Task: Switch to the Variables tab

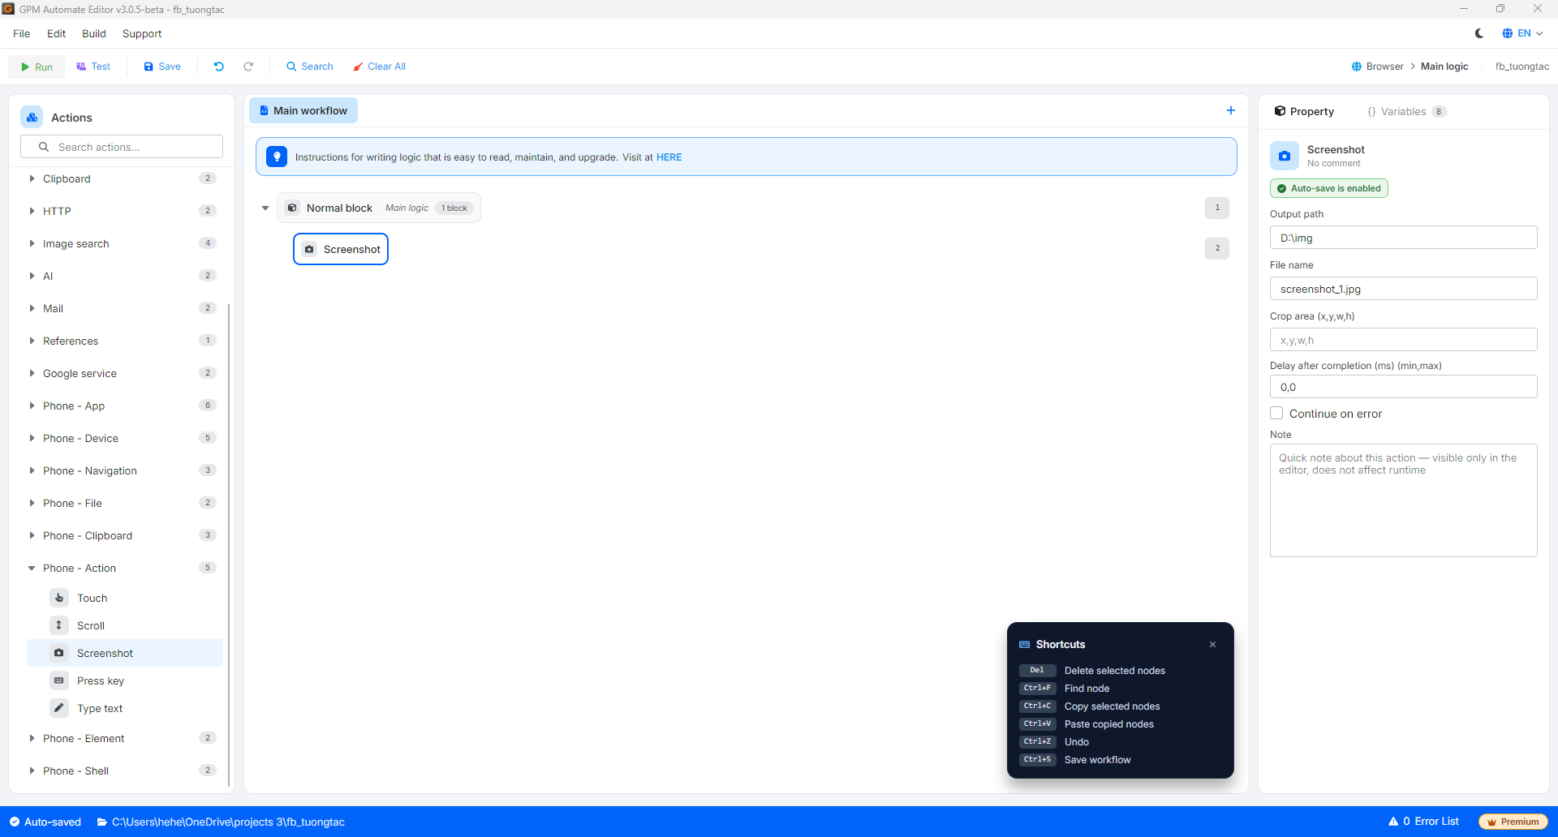Action: click(1405, 111)
